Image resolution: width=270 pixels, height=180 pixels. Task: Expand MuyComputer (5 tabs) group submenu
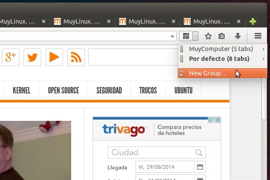(x=221, y=49)
